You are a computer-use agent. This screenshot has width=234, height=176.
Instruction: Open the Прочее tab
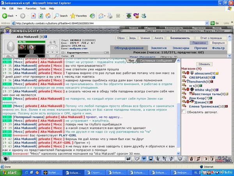pos(201,48)
